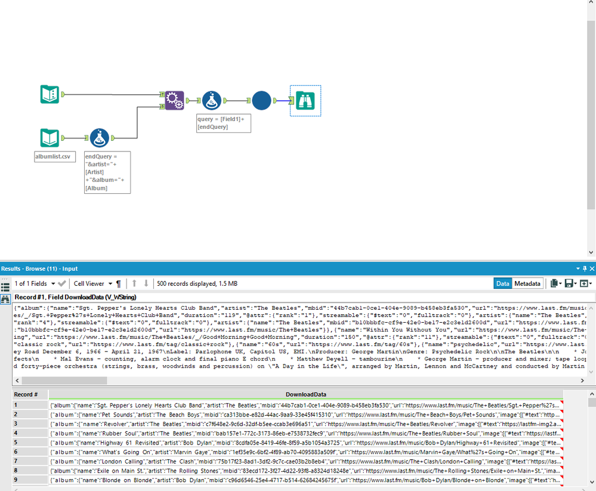Select the top Input Data tool node
The height and width of the screenshot is (491, 596).
pos(50,94)
